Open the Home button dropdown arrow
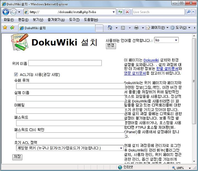The height and width of the screenshot is (171, 198). tap(117, 28)
